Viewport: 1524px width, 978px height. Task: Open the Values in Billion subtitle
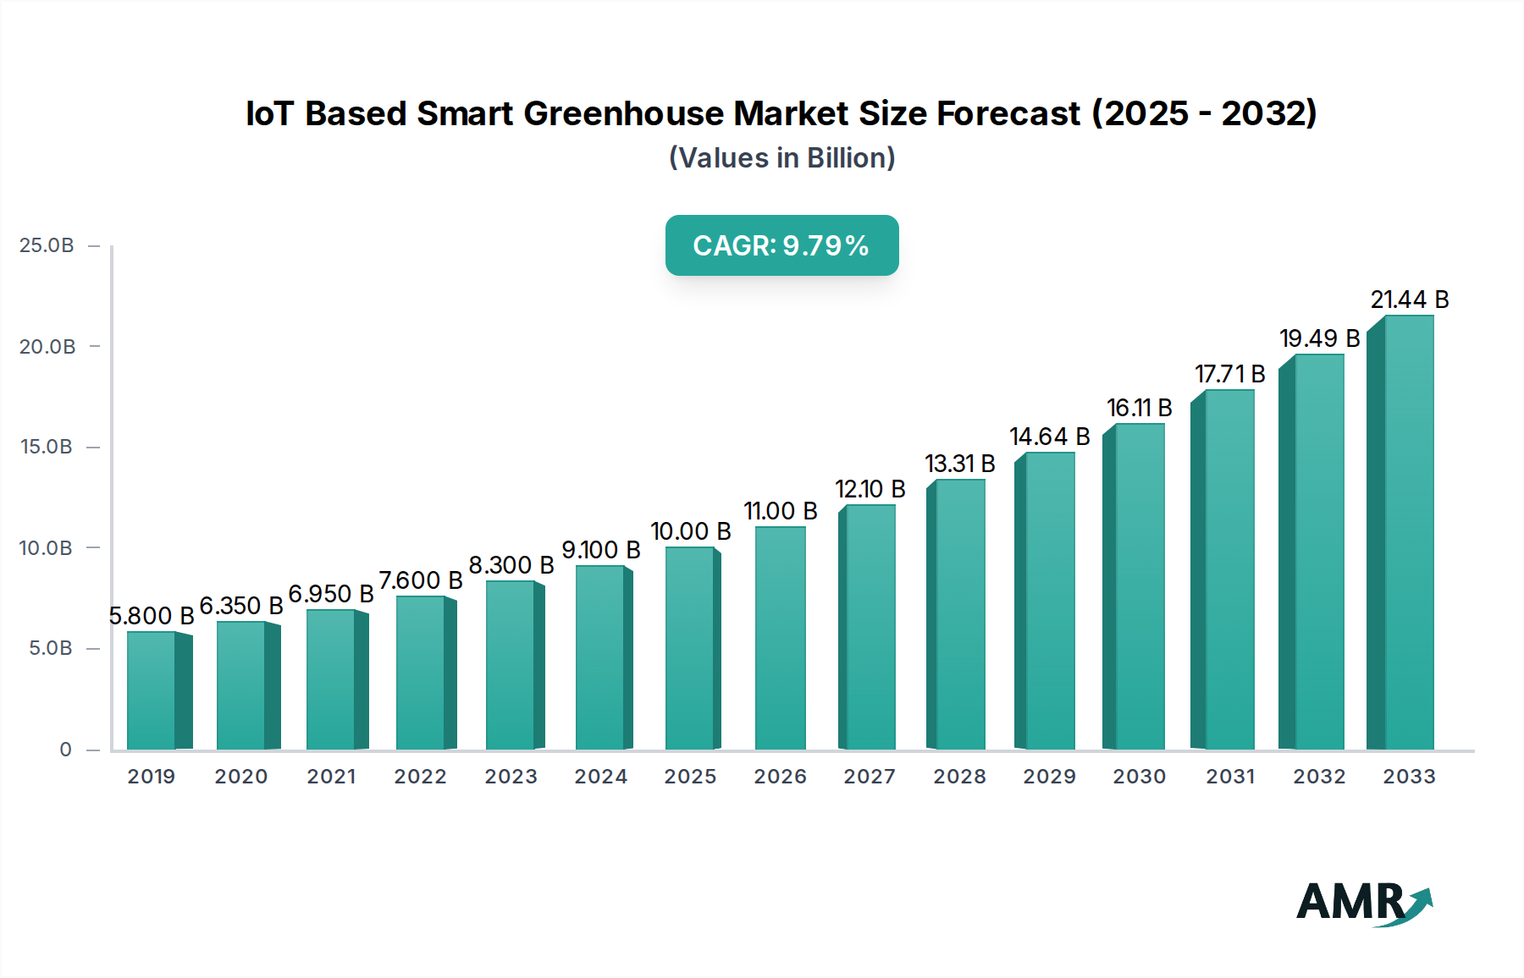(x=781, y=157)
